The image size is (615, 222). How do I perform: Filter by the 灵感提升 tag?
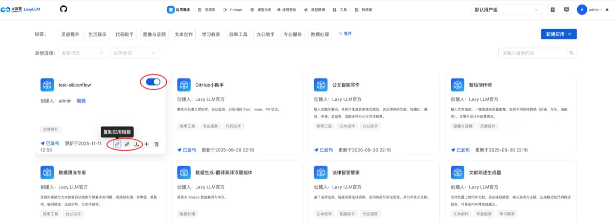pos(71,34)
